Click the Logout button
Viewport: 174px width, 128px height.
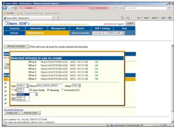(130, 23)
